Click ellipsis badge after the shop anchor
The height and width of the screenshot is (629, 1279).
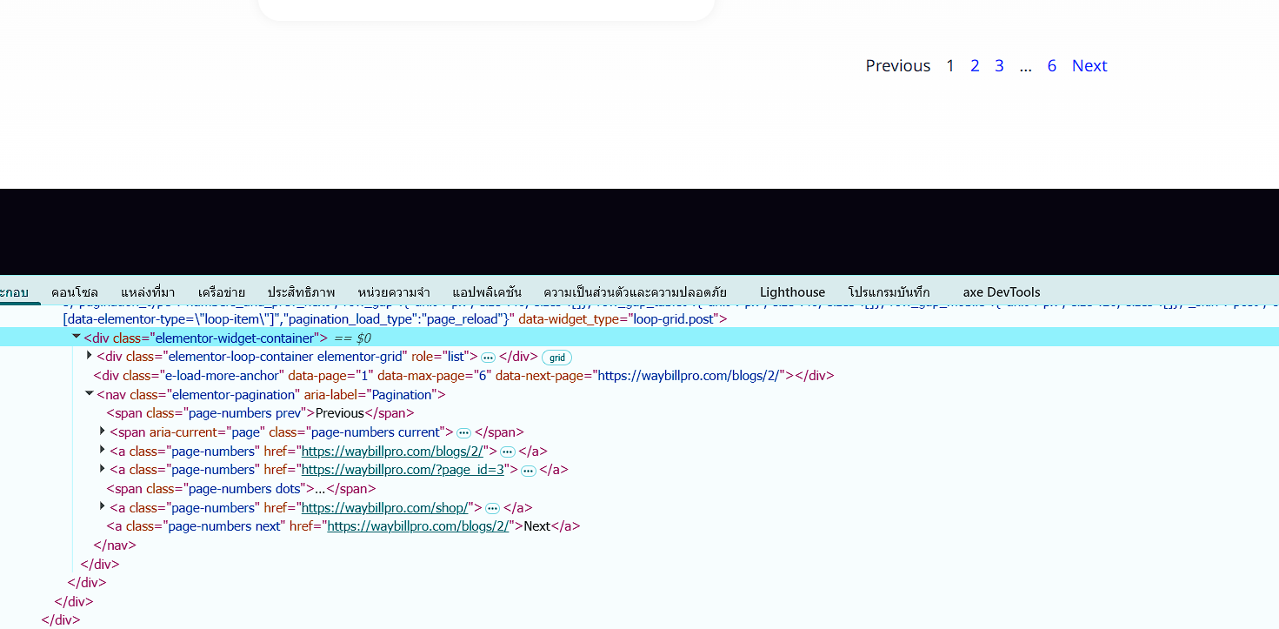[492, 508]
